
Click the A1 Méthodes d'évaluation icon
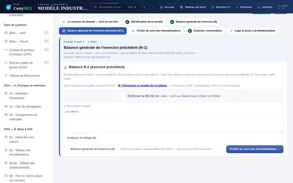coord(6,93)
